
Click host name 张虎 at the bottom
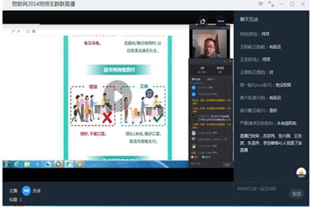coord(37,189)
